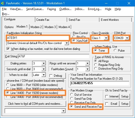
Task: Open the InBox menu
Action: 80,9
